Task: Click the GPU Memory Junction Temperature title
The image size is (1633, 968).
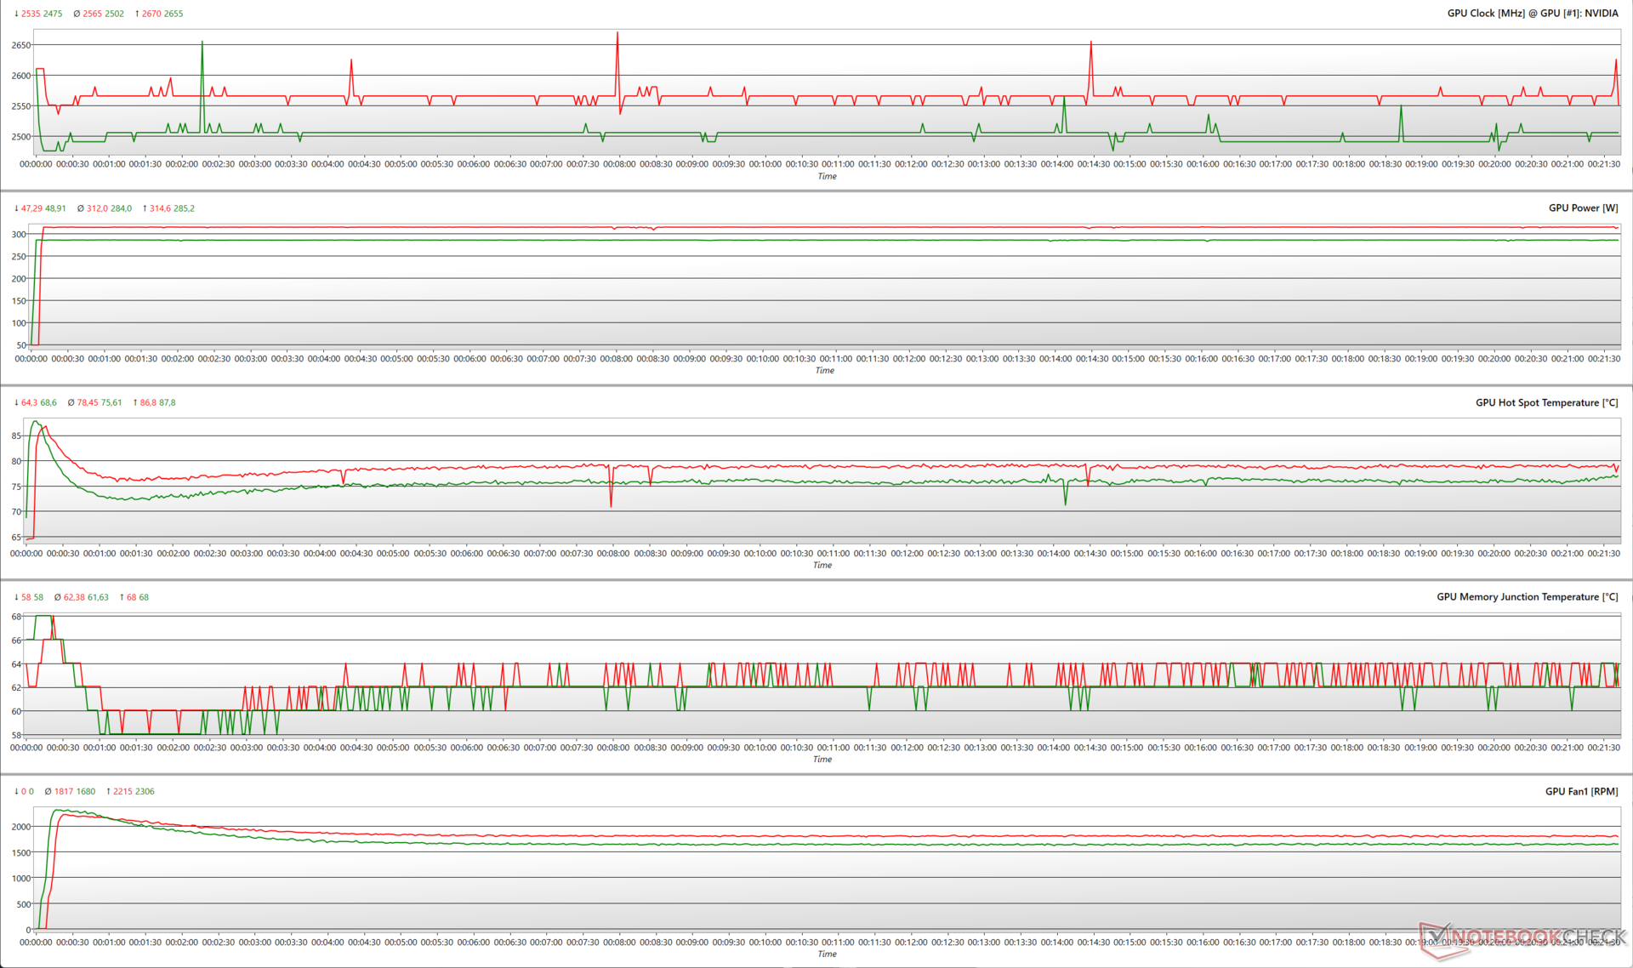Action: pyautogui.click(x=1527, y=597)
